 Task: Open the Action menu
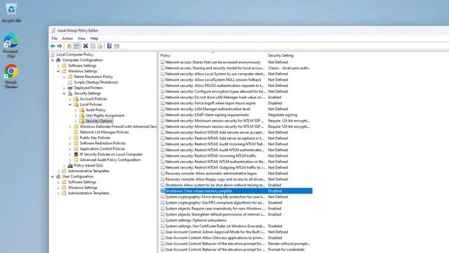coord(67,39)
